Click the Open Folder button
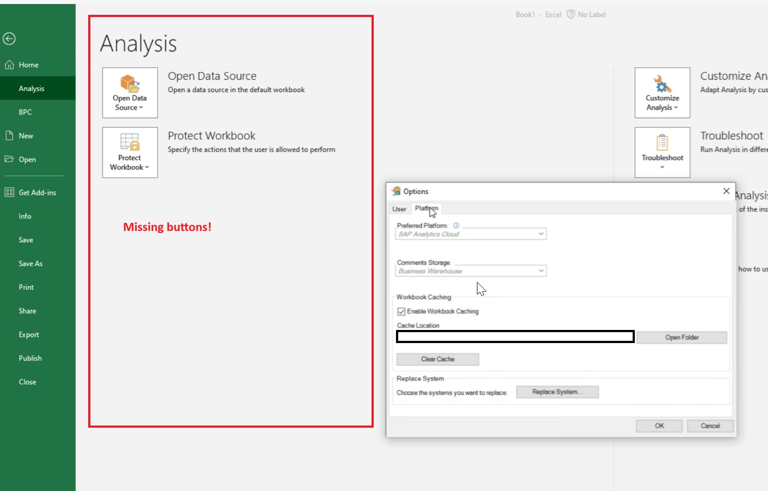Viewport: 768px width, 491px height. [682, 337]
